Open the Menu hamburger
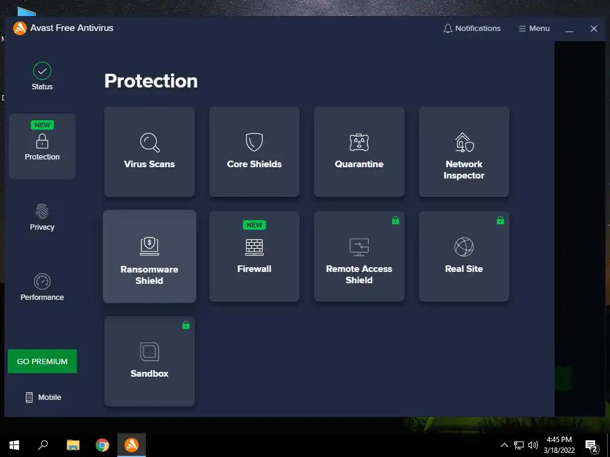 (534, 29)
